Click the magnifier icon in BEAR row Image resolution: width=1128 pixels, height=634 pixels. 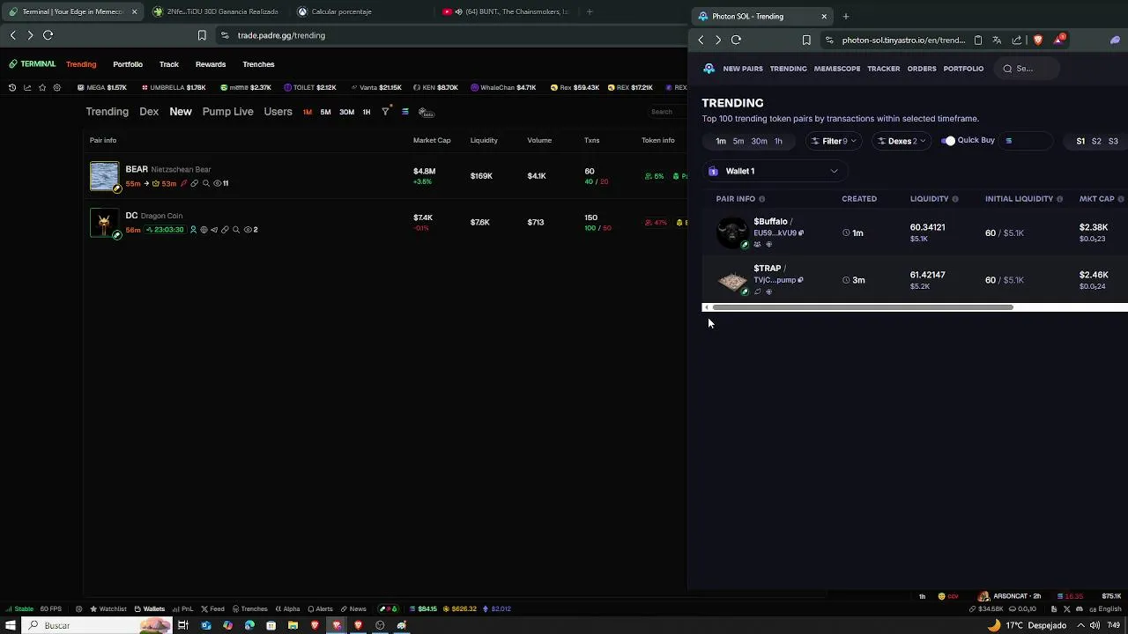point(206,183)
